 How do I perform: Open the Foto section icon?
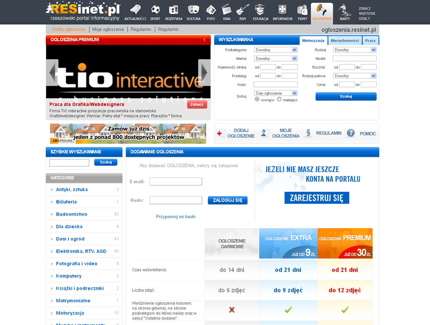pyautogui.click(x=211, y=10)
